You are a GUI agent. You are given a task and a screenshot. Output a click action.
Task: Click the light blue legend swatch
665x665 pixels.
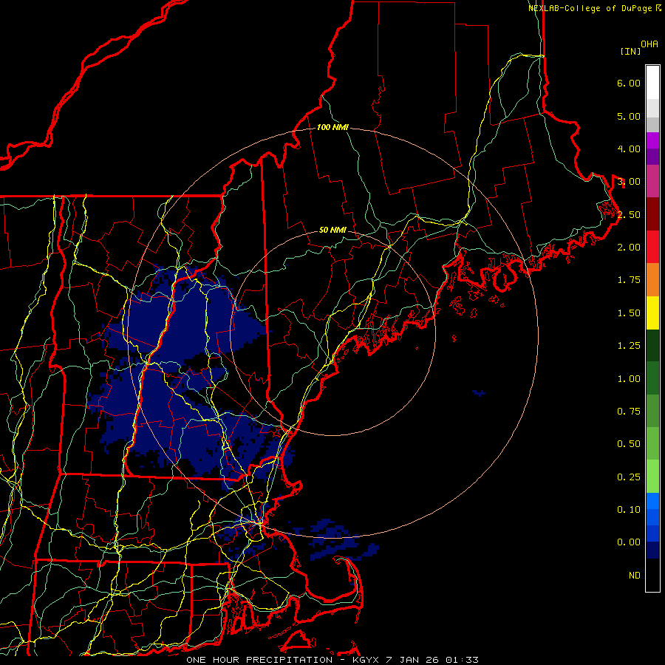point(652,501)
